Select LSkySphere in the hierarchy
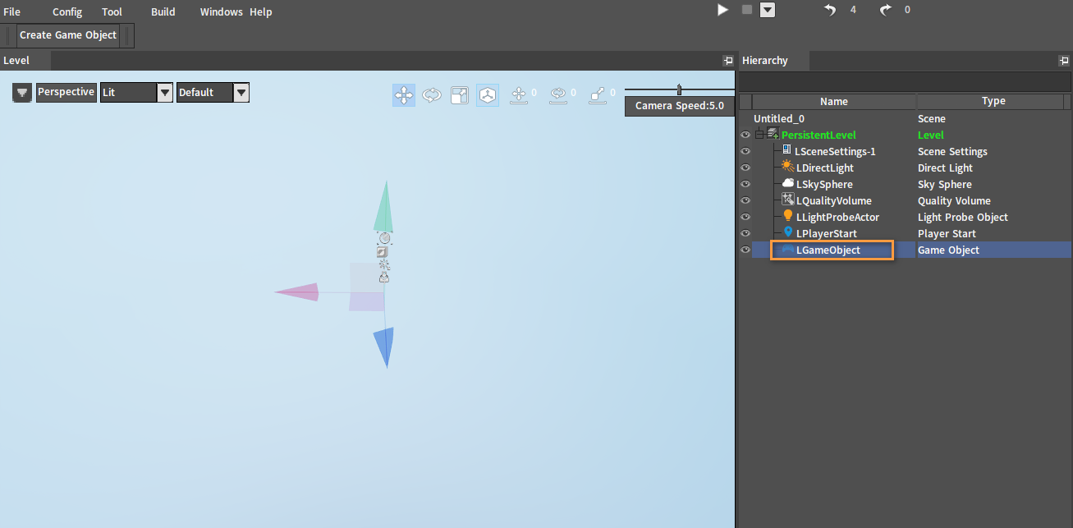 click(824, 185)
